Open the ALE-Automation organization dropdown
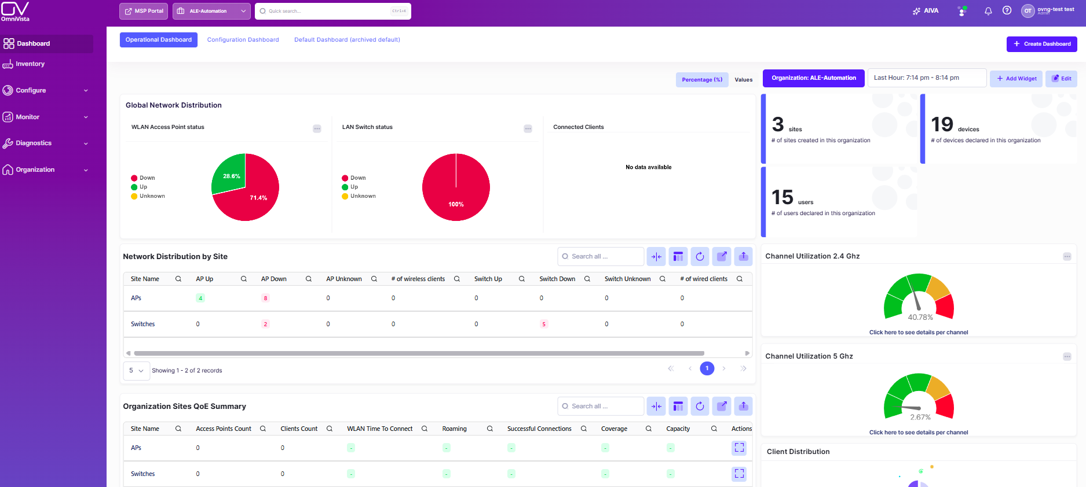 pyautogui.click(x=212, y=11)
